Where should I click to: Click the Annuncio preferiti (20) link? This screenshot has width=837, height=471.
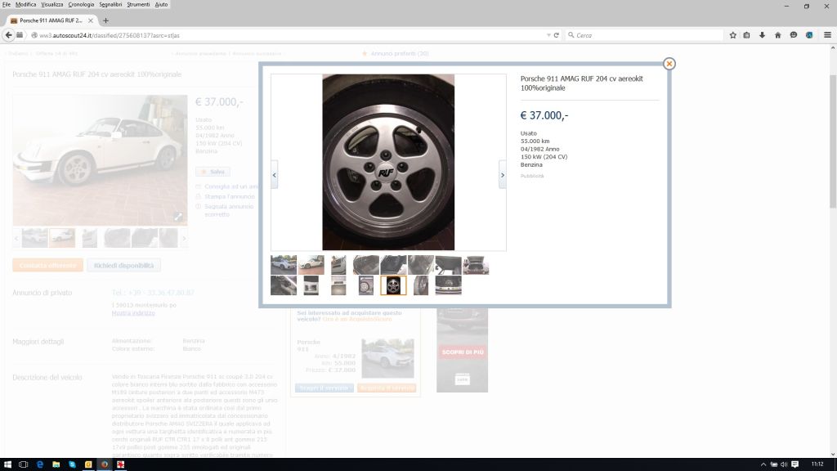tap(400, 53)
